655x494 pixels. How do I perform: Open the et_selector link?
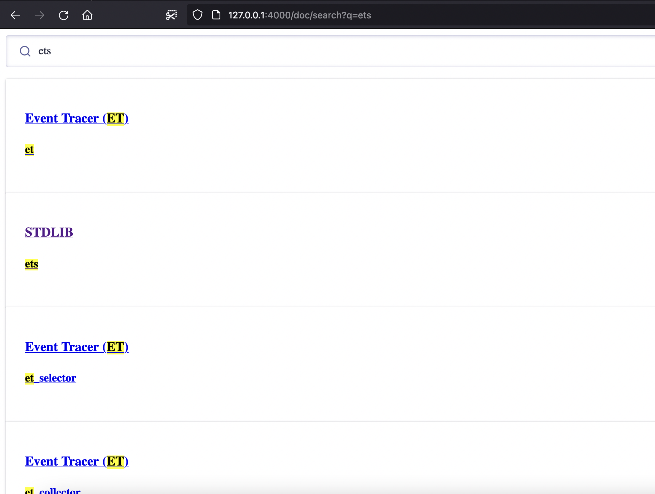click(x=51, y=378)
